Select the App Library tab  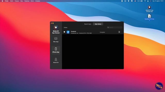coord(98,24)
